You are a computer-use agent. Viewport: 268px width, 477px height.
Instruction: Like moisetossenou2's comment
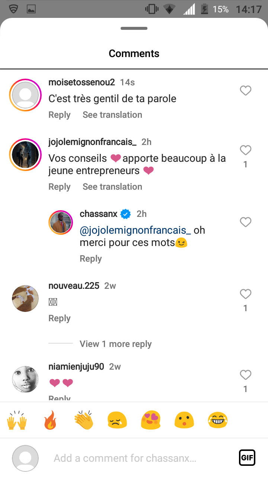pos(245,91)
